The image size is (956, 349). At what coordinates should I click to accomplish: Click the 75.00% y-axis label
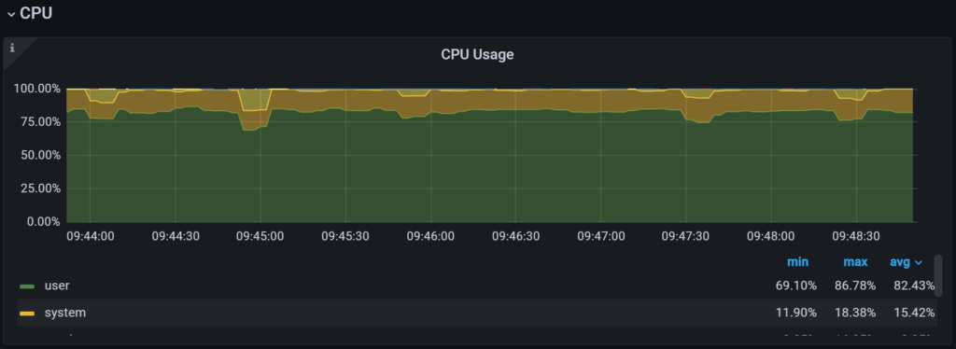[x=40, y=122]
